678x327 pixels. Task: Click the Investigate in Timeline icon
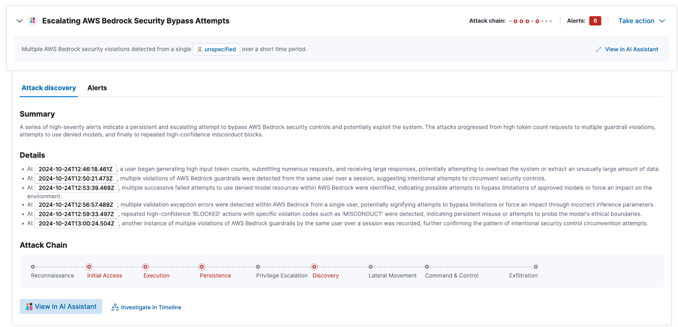(x=115, y=307)
